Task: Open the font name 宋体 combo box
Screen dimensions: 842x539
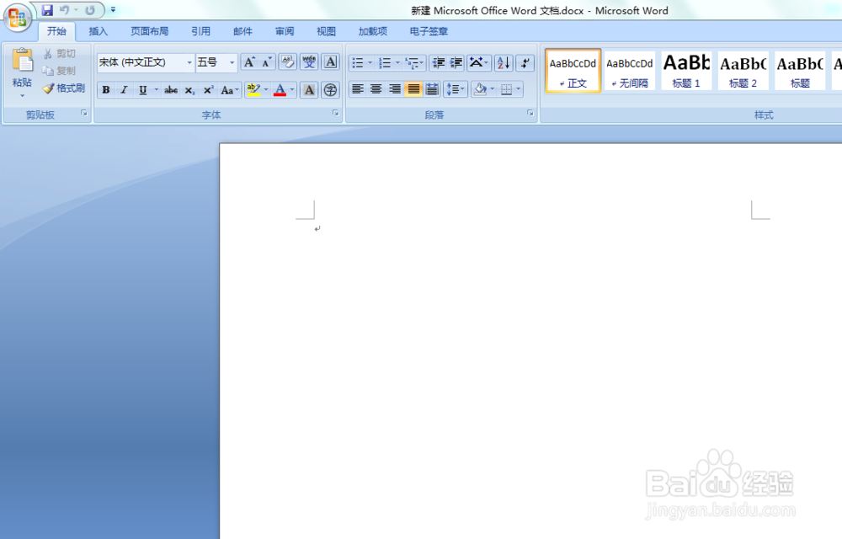Action: (146, 63)
